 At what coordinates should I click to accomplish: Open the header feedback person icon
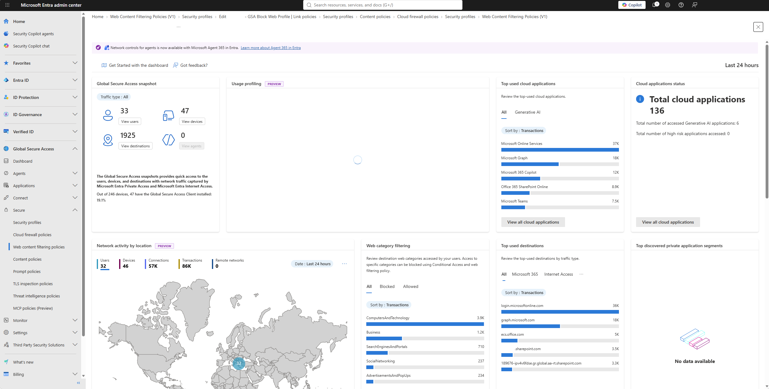[695, 5]
